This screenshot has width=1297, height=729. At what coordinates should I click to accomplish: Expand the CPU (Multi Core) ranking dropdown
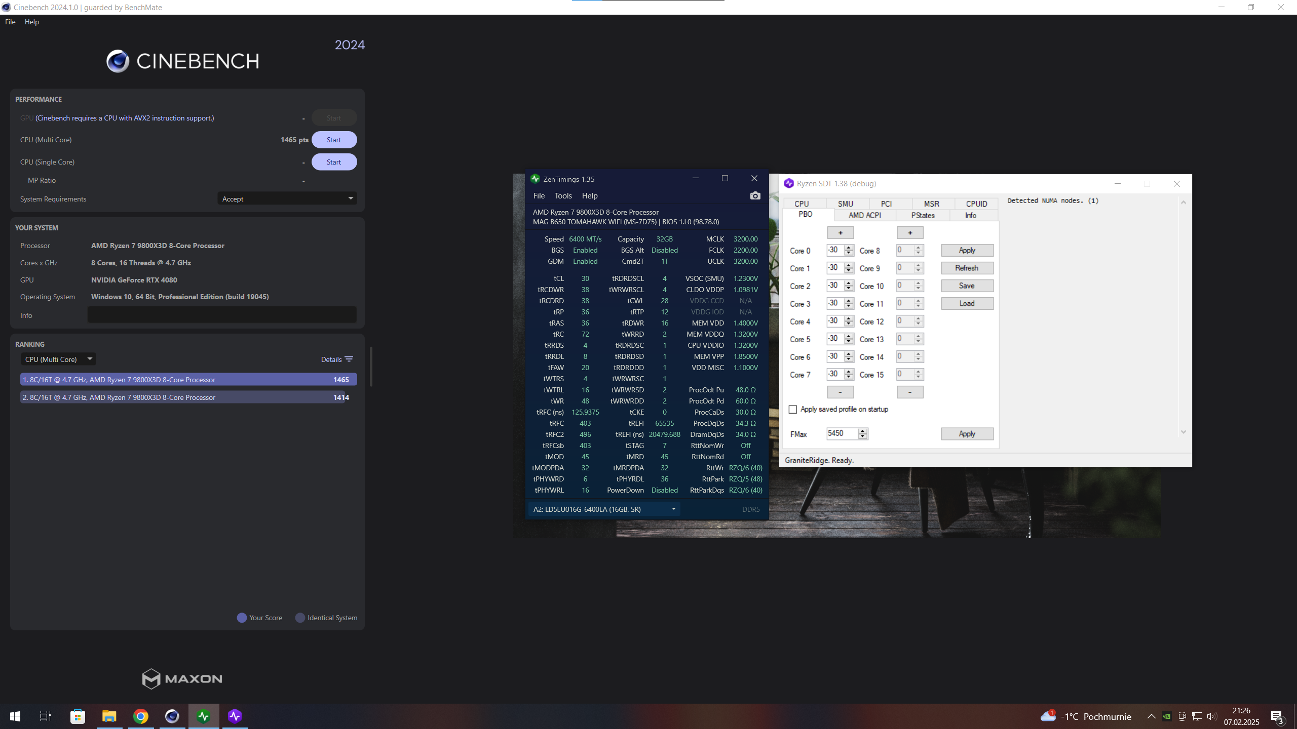pos(58,359)
